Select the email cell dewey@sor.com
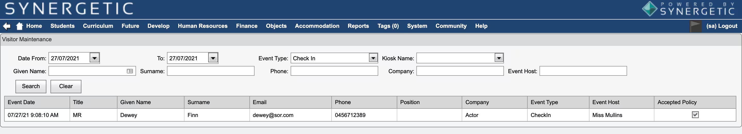The width and height of the screenshot is (742, 134). [273, 115]
